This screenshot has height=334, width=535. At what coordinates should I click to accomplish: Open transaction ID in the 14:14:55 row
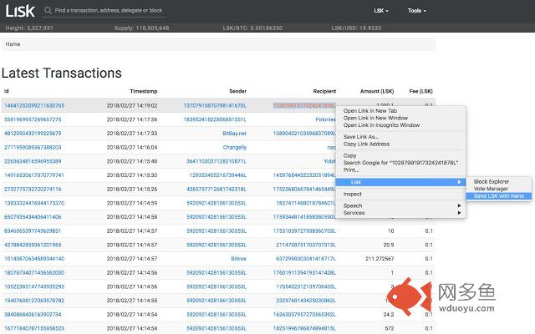click(x=34, y=301)
